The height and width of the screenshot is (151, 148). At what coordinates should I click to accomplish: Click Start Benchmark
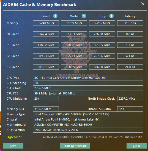[x=75, y=146]
